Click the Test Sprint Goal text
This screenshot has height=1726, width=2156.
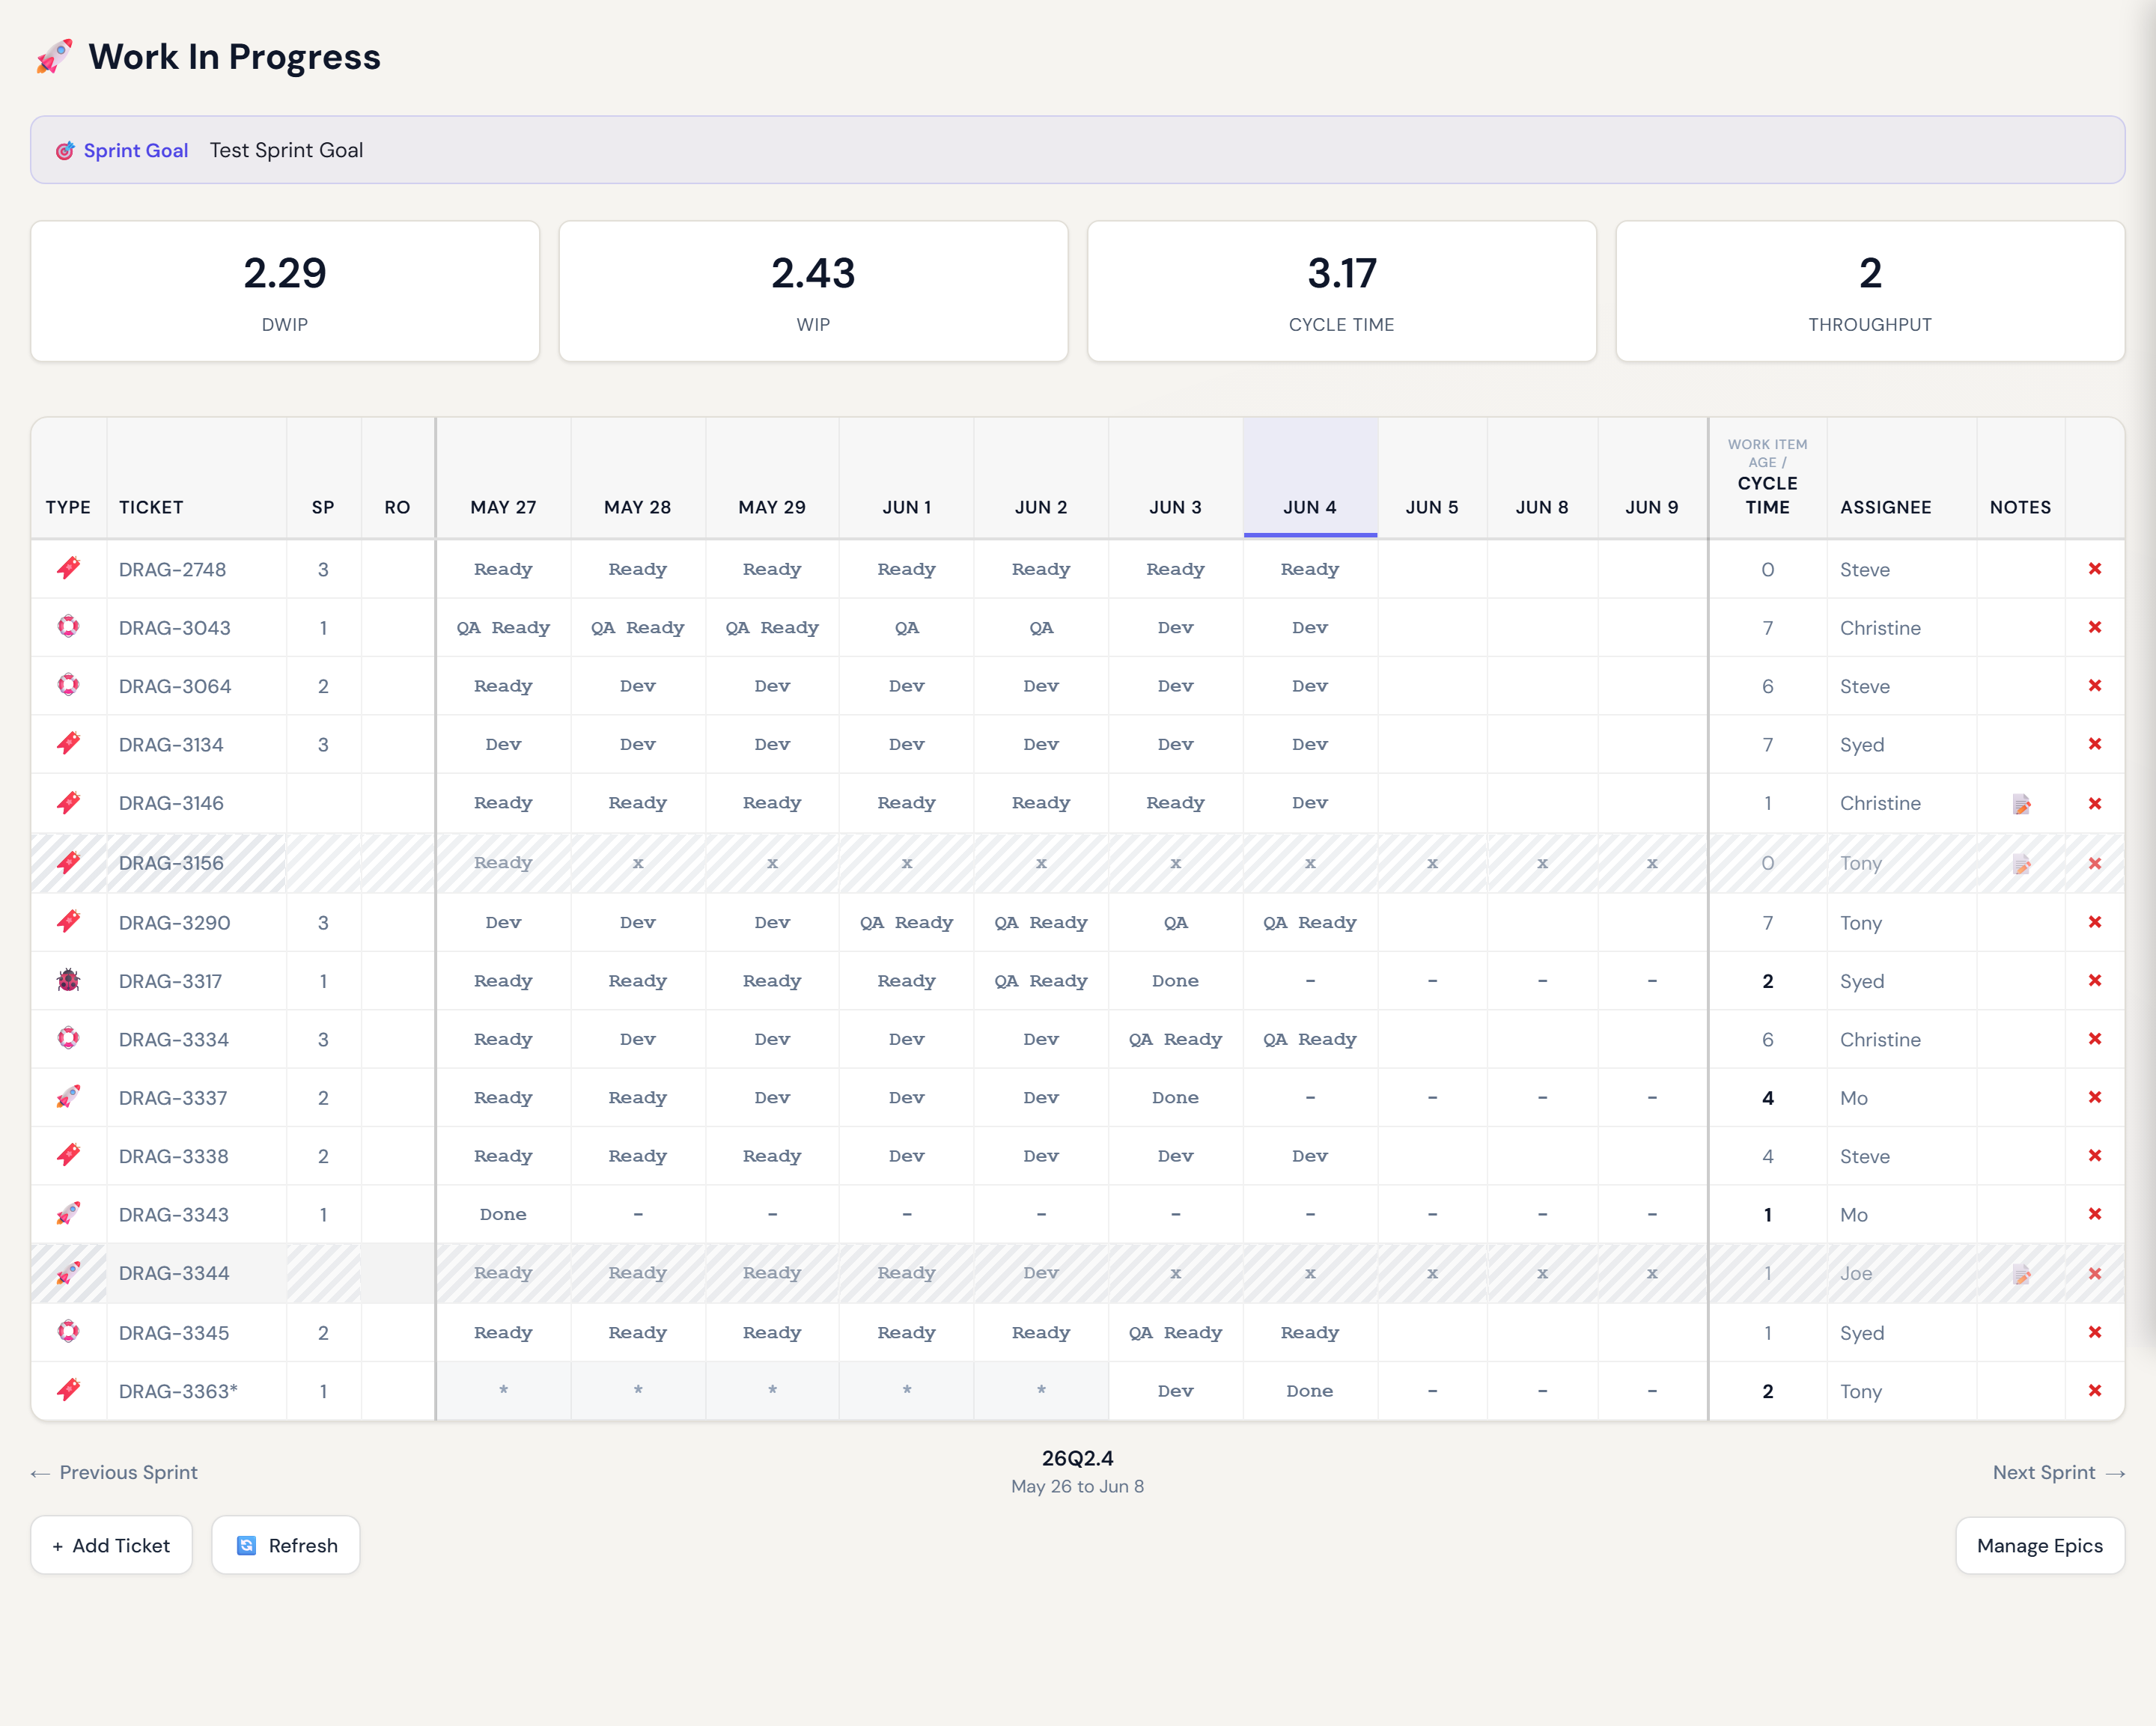(x=286, y=150)
